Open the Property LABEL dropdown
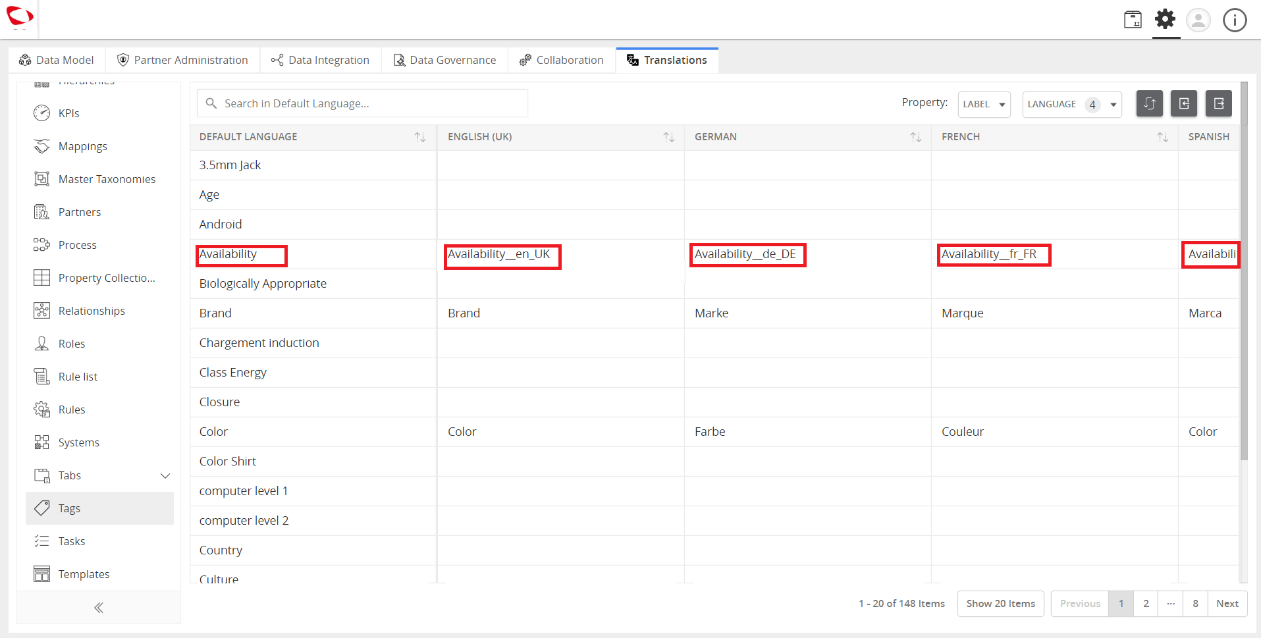Screen dimensions: 1261x638 click(x=984, y=104)
